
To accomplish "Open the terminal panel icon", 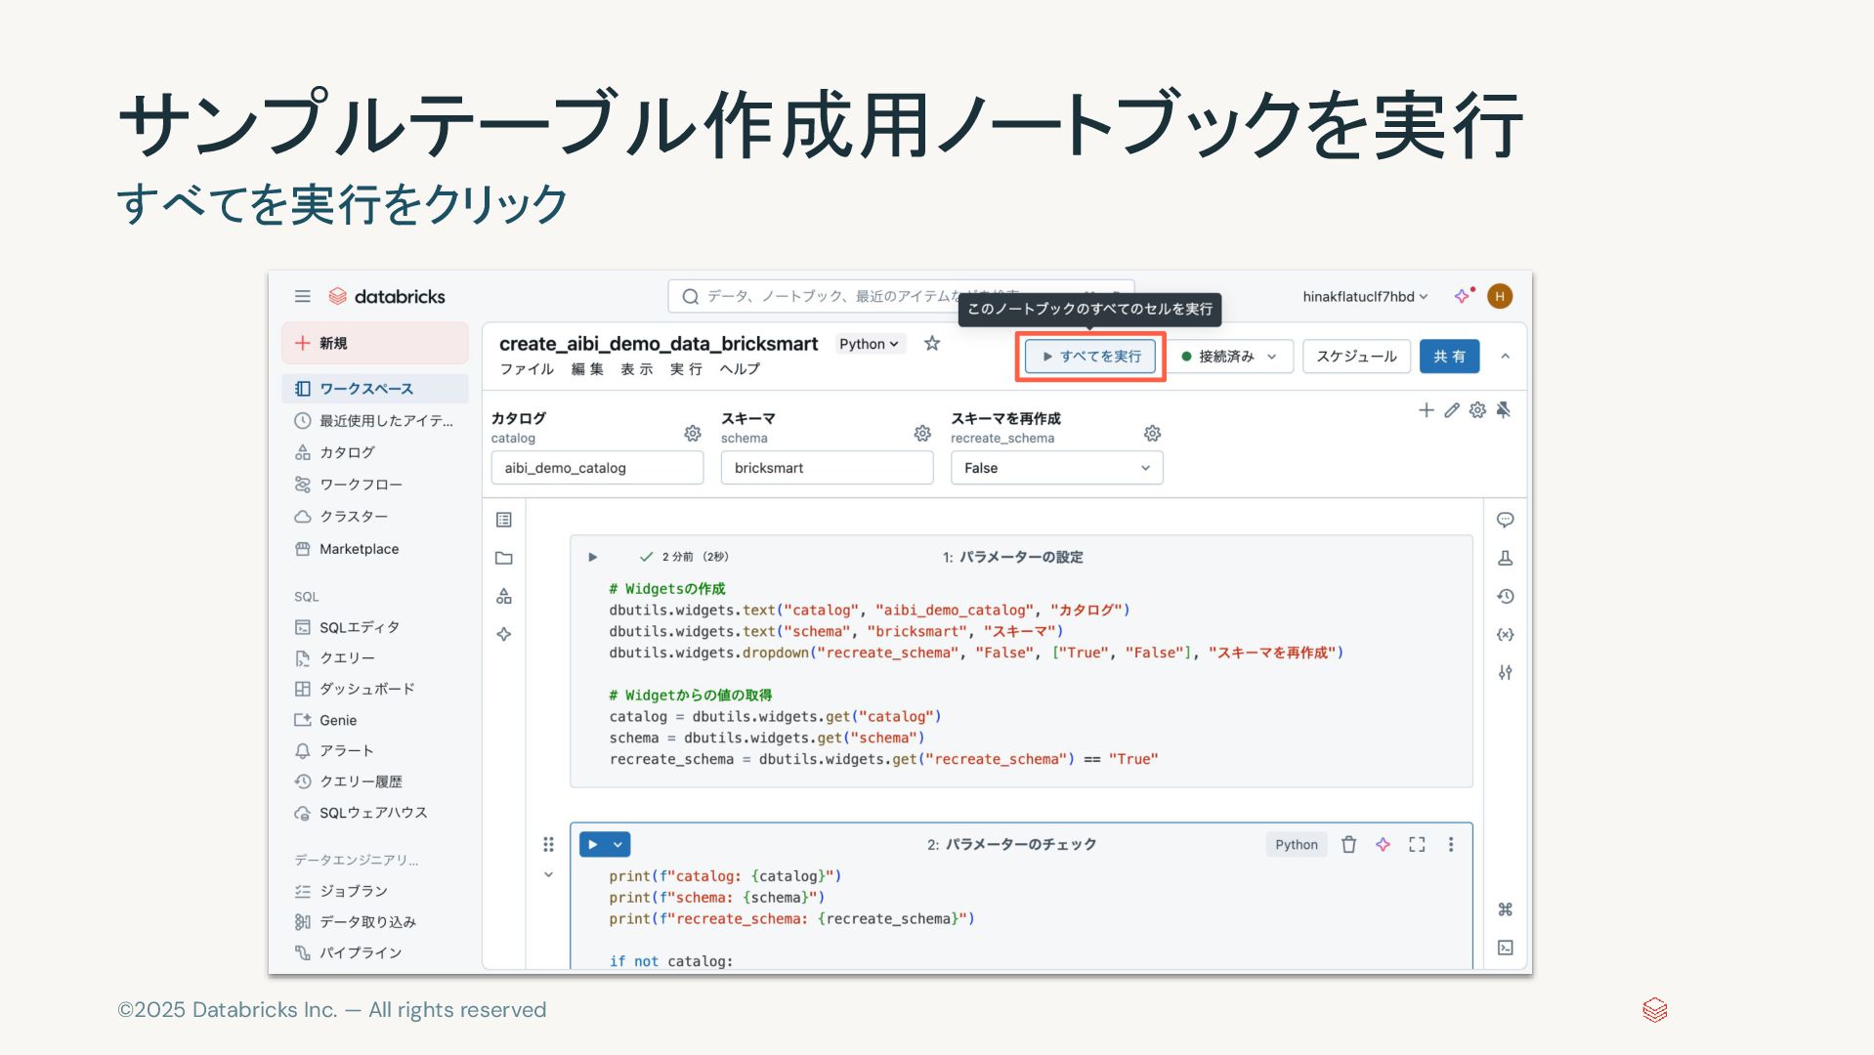I will (x=1506, y=948).
